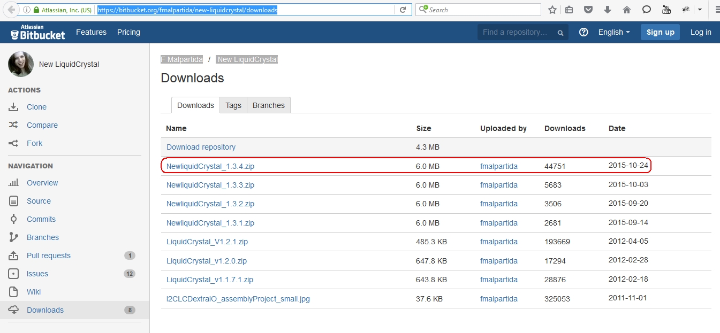Download NewliquidCrystal_1.3.3.zip

pos(210,185)
